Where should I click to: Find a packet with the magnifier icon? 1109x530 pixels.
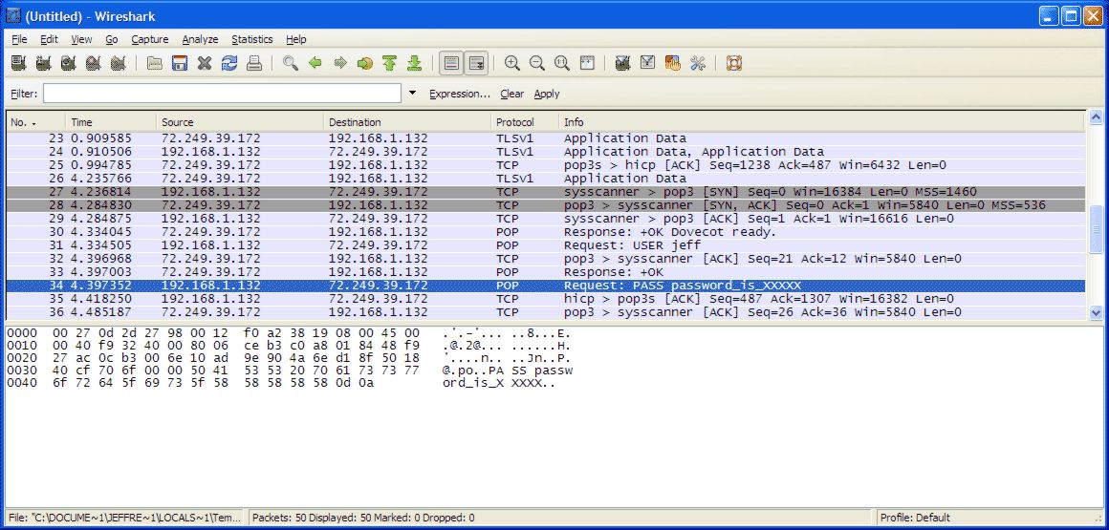coord(290,64)
